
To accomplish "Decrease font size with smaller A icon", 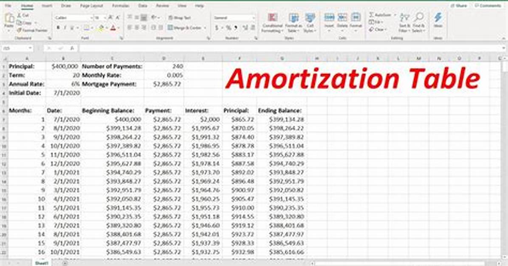I will click(x=118, y=18).
